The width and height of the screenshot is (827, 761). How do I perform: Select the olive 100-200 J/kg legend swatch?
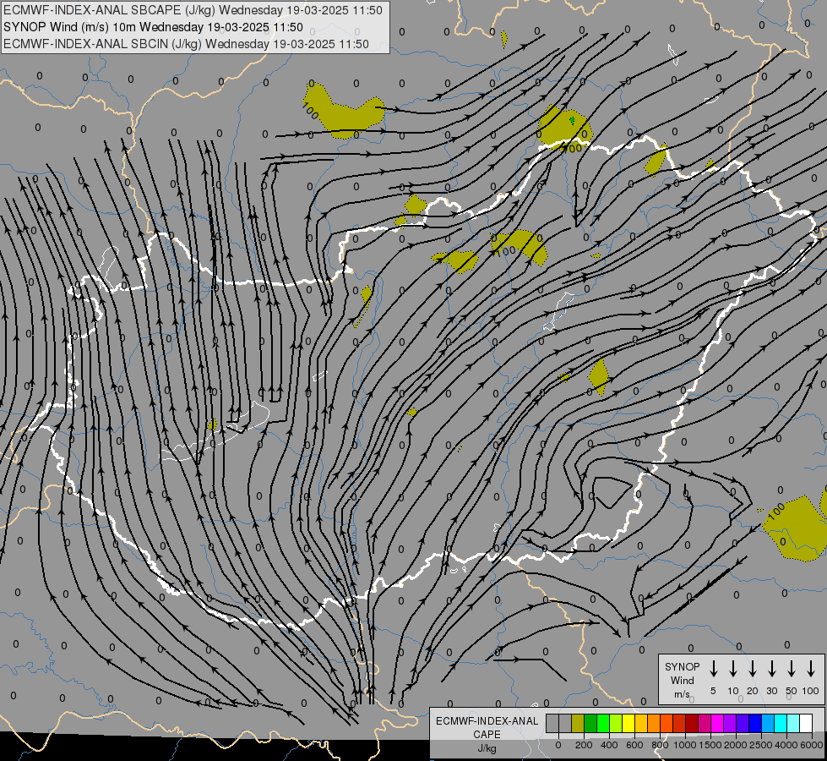(578, 723)
